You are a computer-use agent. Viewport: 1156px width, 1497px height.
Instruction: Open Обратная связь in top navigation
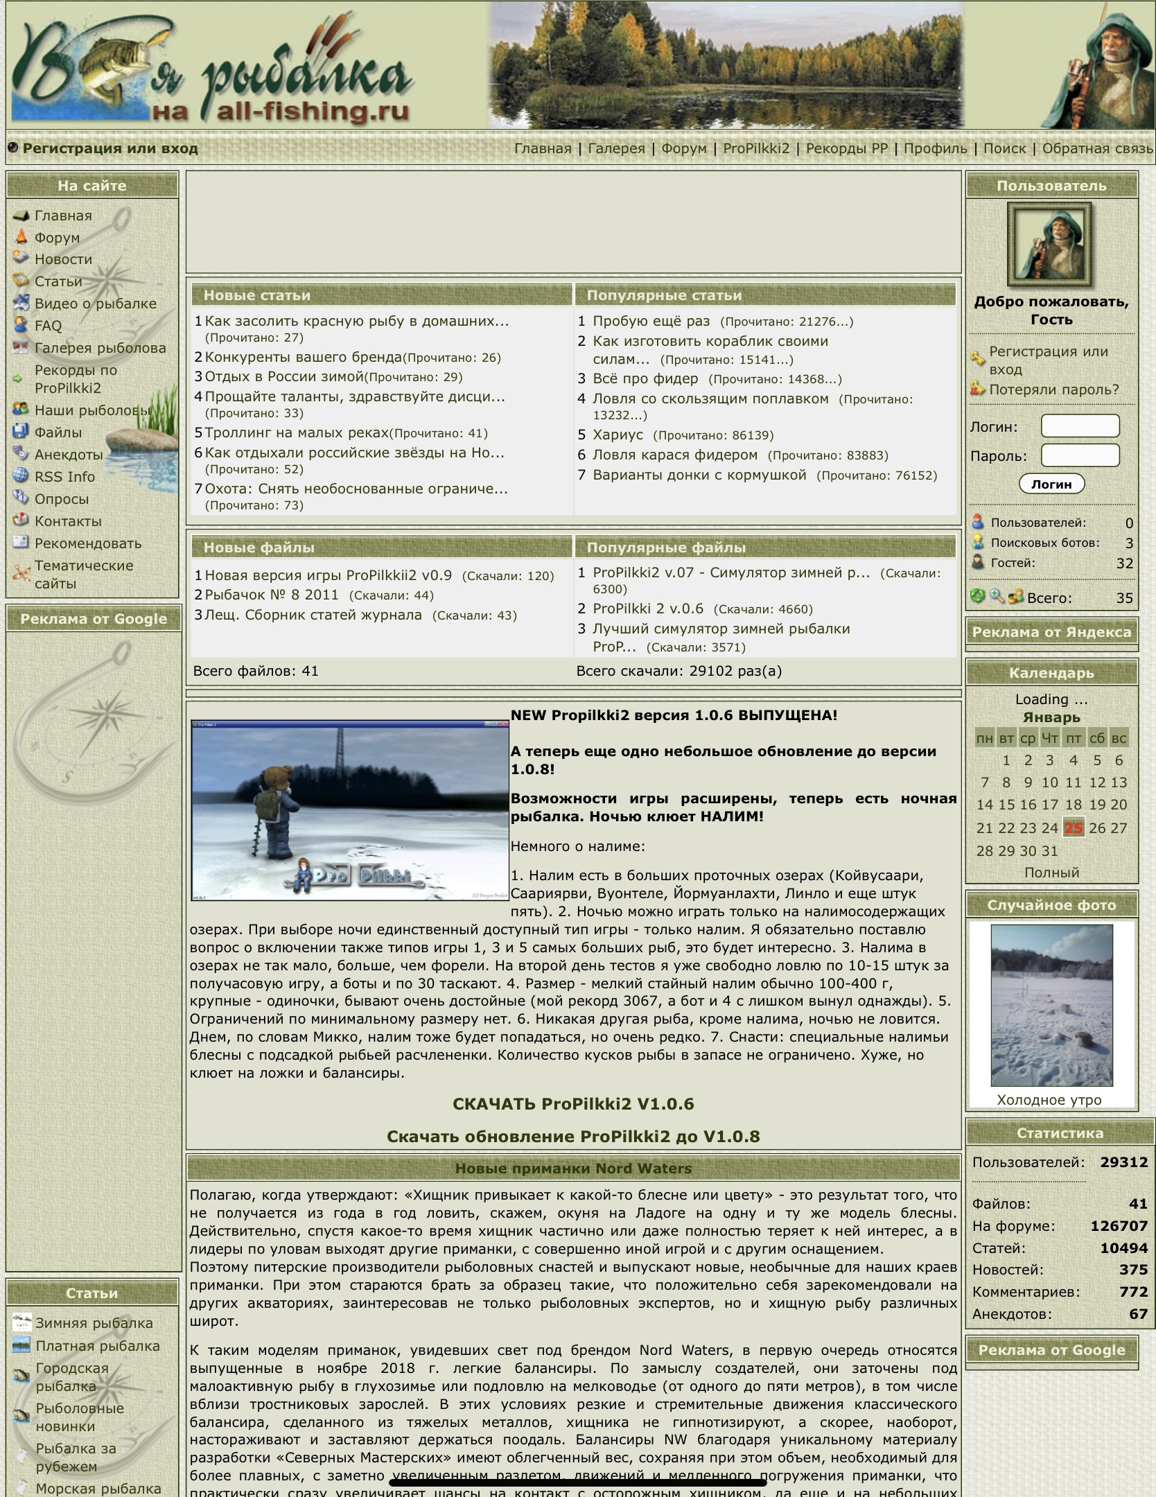pyautogui.click(x=1098, y=148)
